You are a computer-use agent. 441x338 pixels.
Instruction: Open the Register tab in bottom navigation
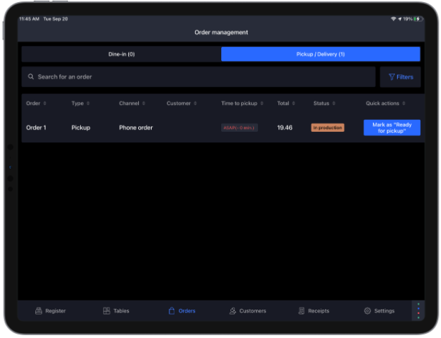click(50, 310)
